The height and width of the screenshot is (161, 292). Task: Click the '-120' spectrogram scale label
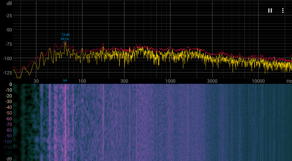click(8, 153)
